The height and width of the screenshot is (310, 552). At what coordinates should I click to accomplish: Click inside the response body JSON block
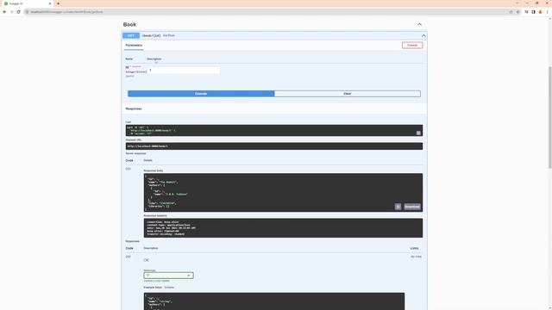[283, 192]
